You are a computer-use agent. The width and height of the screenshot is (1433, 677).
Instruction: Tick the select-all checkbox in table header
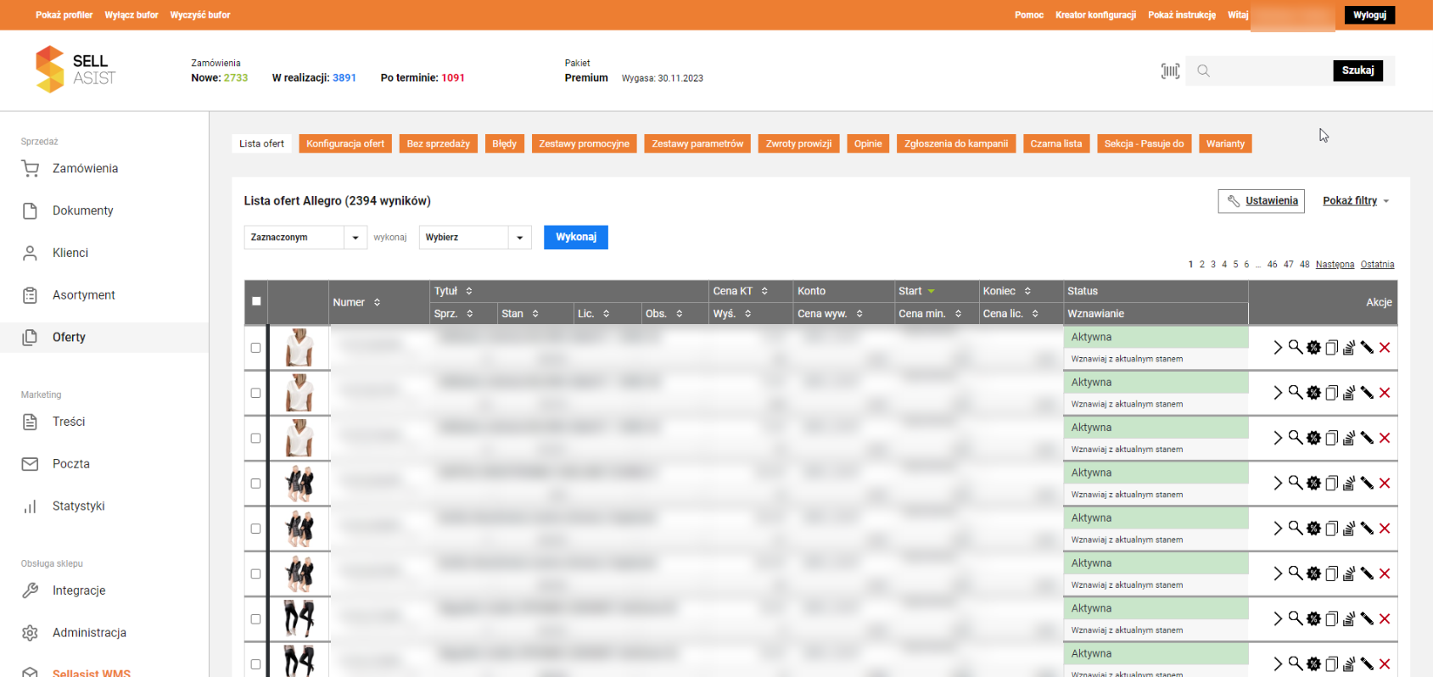(256, 301)
